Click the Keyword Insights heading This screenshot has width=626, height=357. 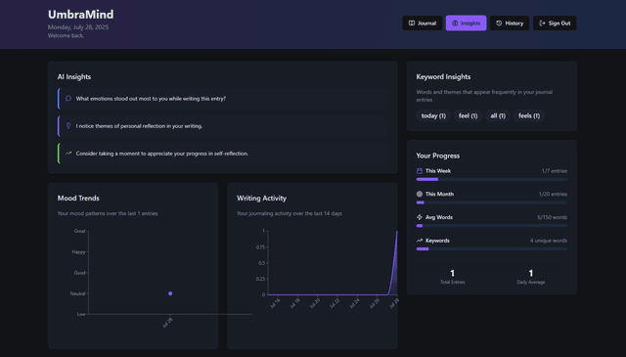443,76
